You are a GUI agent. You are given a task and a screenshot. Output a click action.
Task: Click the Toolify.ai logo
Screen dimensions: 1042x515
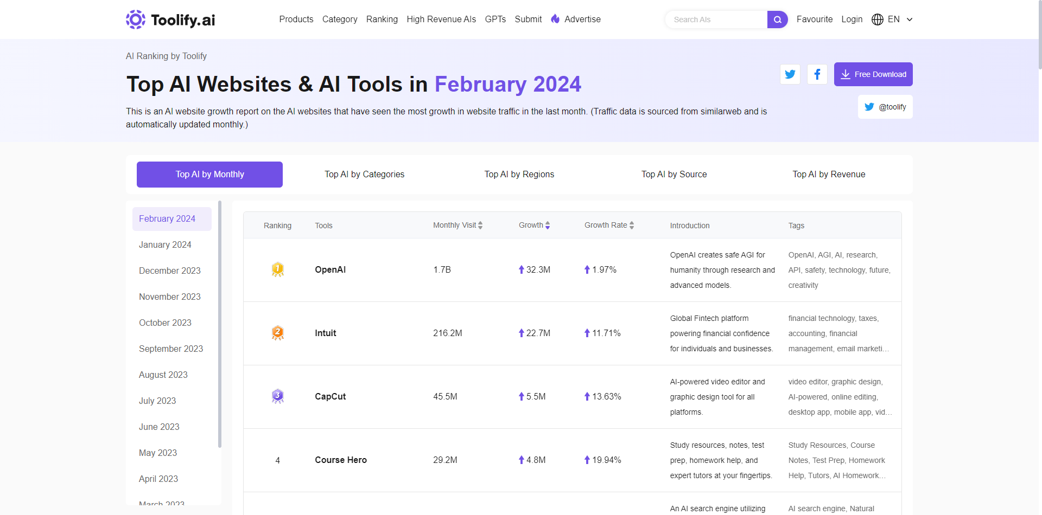click(x=170, y=20)
